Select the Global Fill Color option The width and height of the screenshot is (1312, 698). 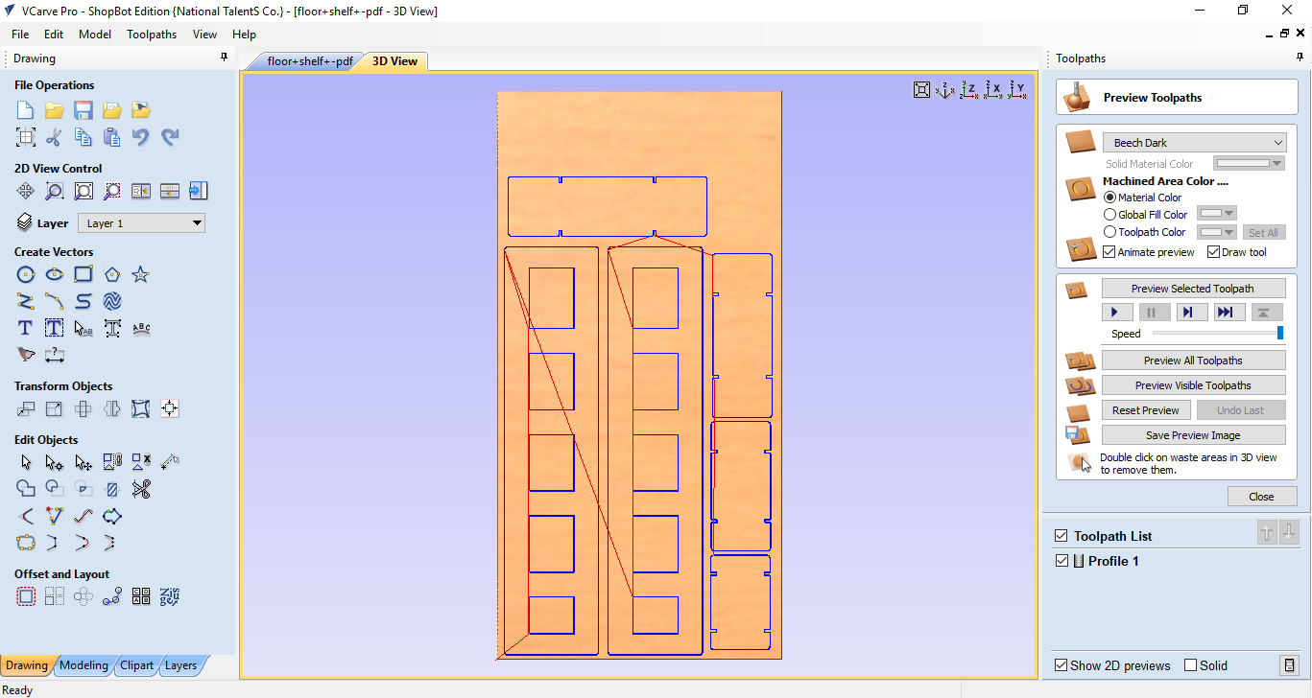1110,215
